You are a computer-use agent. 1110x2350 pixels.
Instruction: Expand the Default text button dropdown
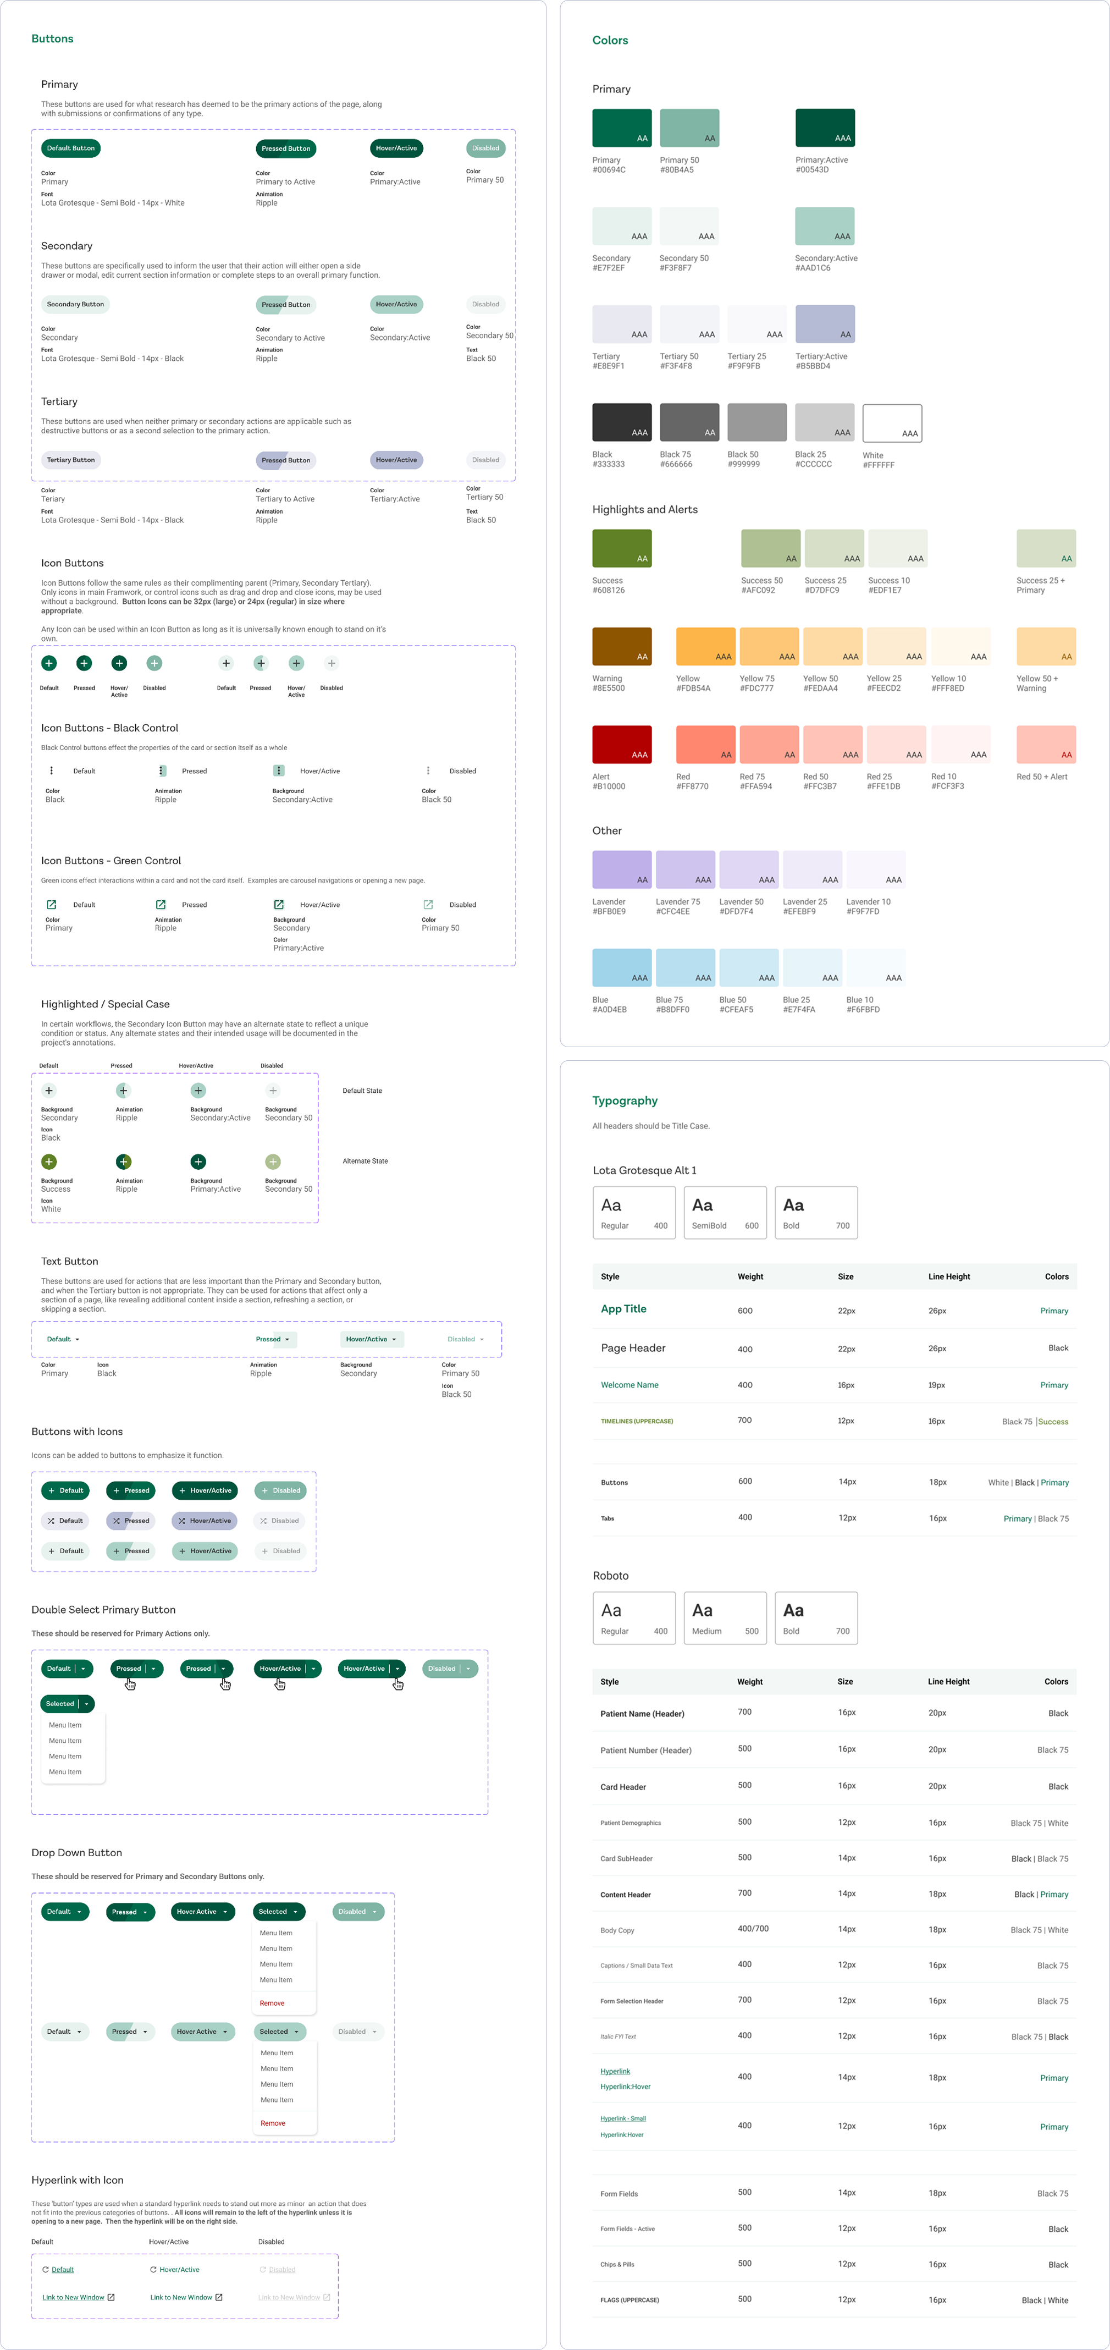(x=64, y=1339)
